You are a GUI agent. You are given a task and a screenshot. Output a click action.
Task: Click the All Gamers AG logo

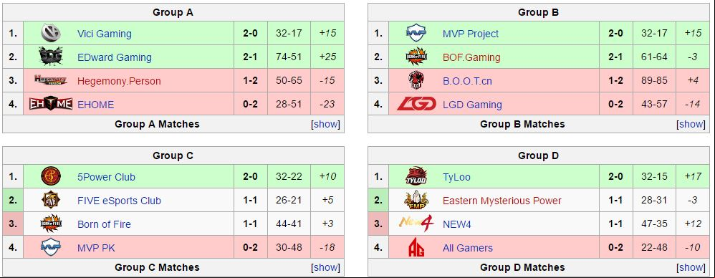coord(416,247)
